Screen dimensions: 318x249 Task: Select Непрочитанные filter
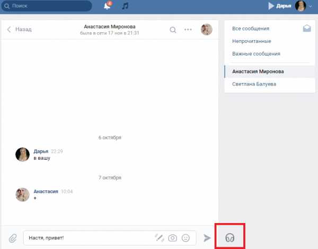(x=252, y=41)
